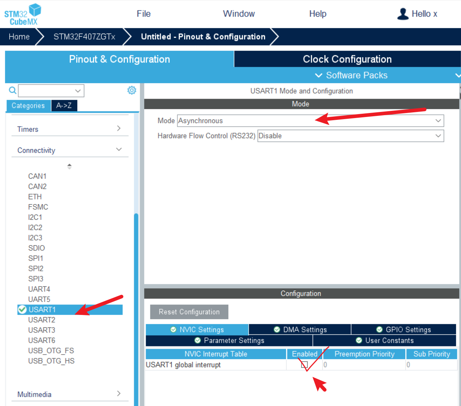Select USART6 in the list
This screenshot has width=461, height=406.
42,340
